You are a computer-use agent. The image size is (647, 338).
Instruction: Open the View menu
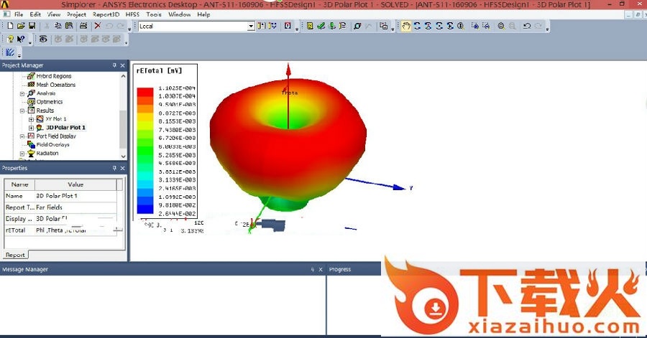(54, 14)
